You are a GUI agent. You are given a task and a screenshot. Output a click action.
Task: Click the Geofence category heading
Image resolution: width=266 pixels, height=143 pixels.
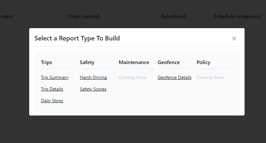click(x=169, y=62)
